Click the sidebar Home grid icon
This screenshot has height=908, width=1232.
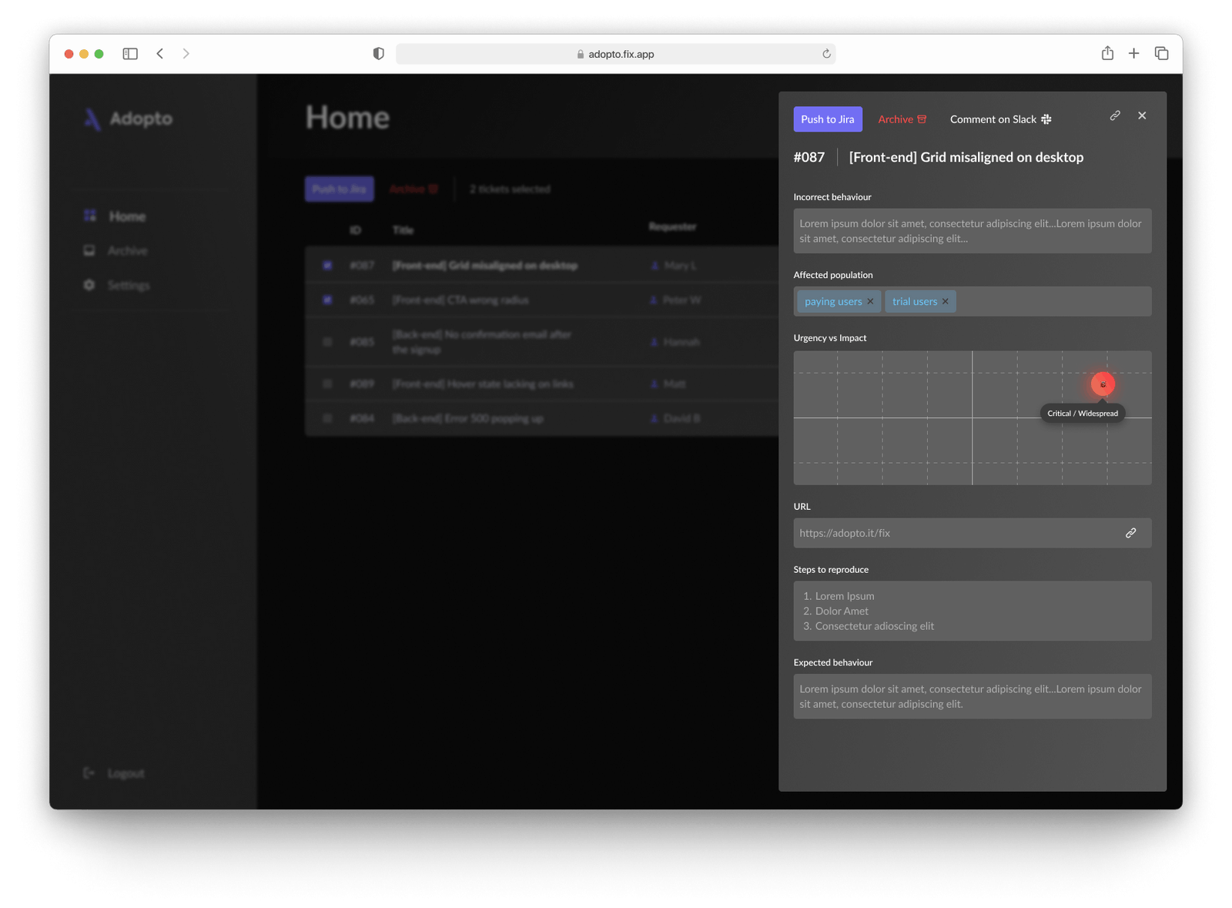coord(90,216)
